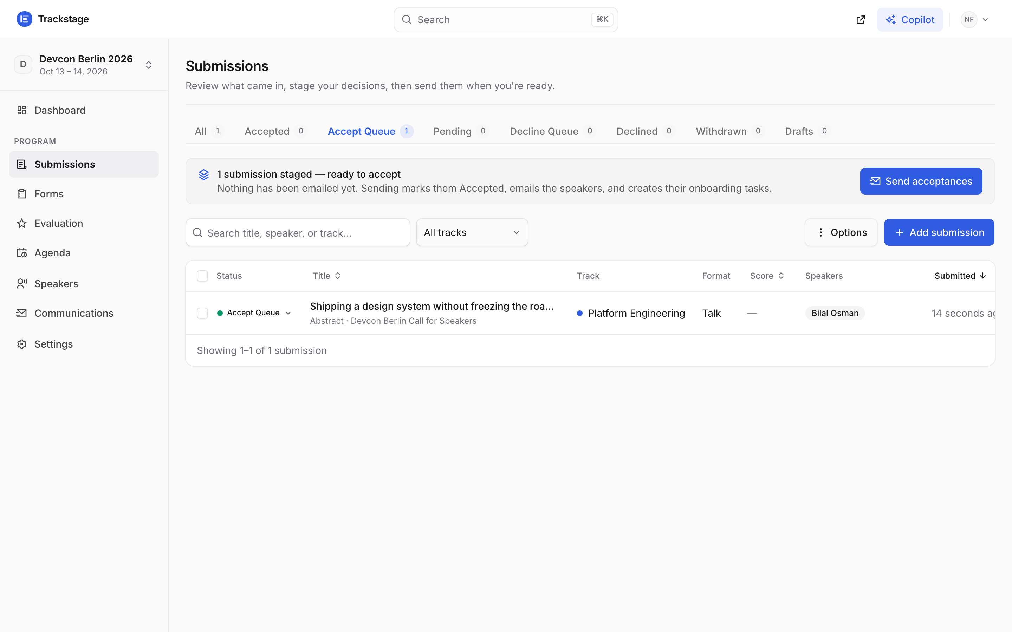Click the Settings gear icon
Viewport: 1012px width, 632px height.
coord(22,344)
